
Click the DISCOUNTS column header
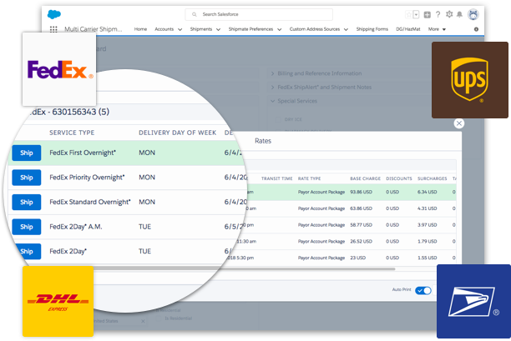pos(399,178)
